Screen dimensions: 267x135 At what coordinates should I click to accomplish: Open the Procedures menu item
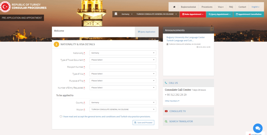(207, 7)
